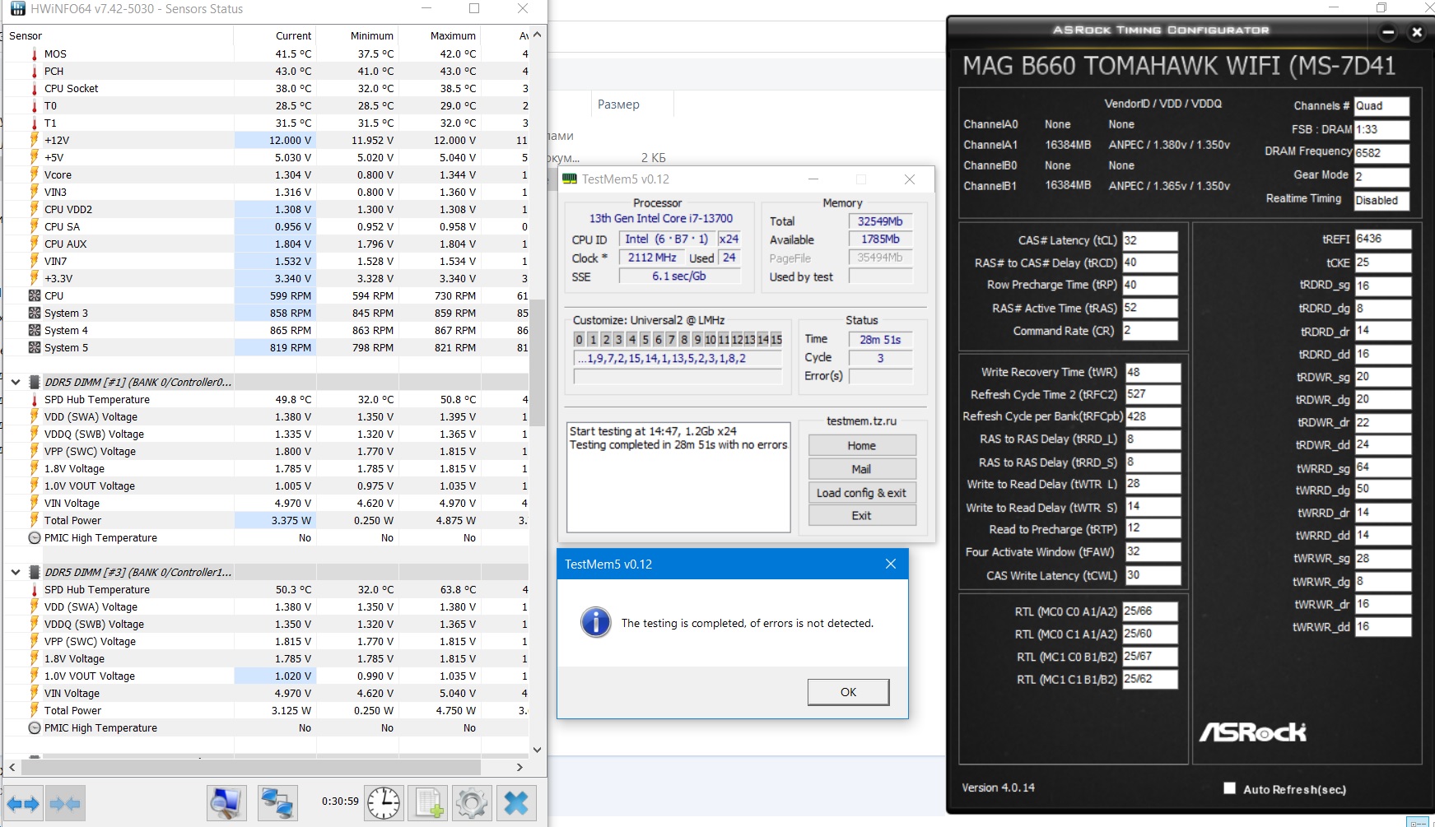Click the PMIC High Temperature icon under DIMM #3
The image size is (1435, 827).
pyautogui.click(x=35, y=727)
